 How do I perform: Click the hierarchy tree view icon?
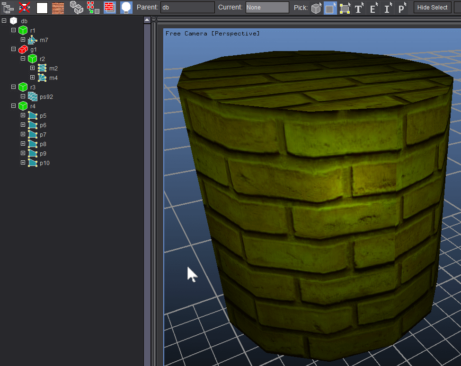8,8
